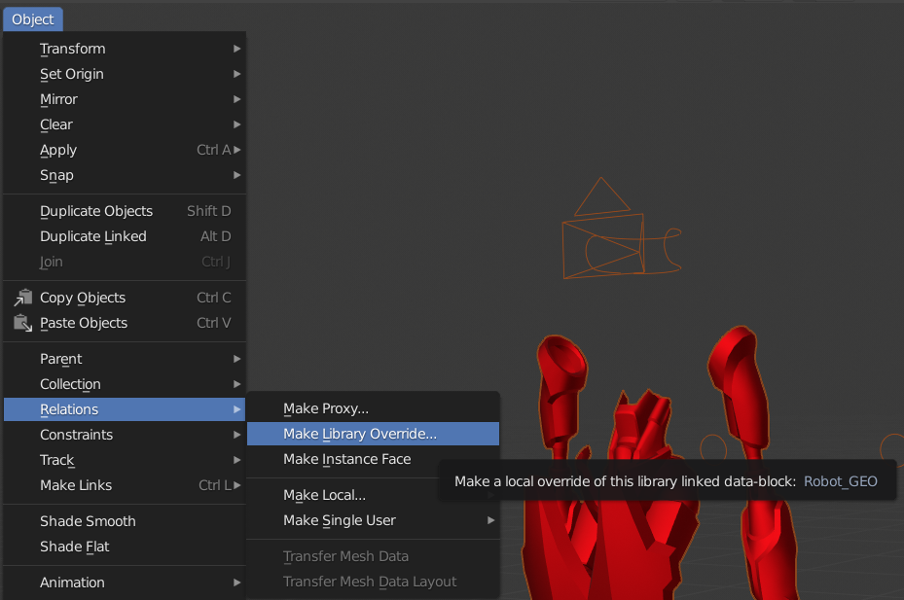
Task: Click the Paste Objects clipboard icon
Action: pos(21,323)
